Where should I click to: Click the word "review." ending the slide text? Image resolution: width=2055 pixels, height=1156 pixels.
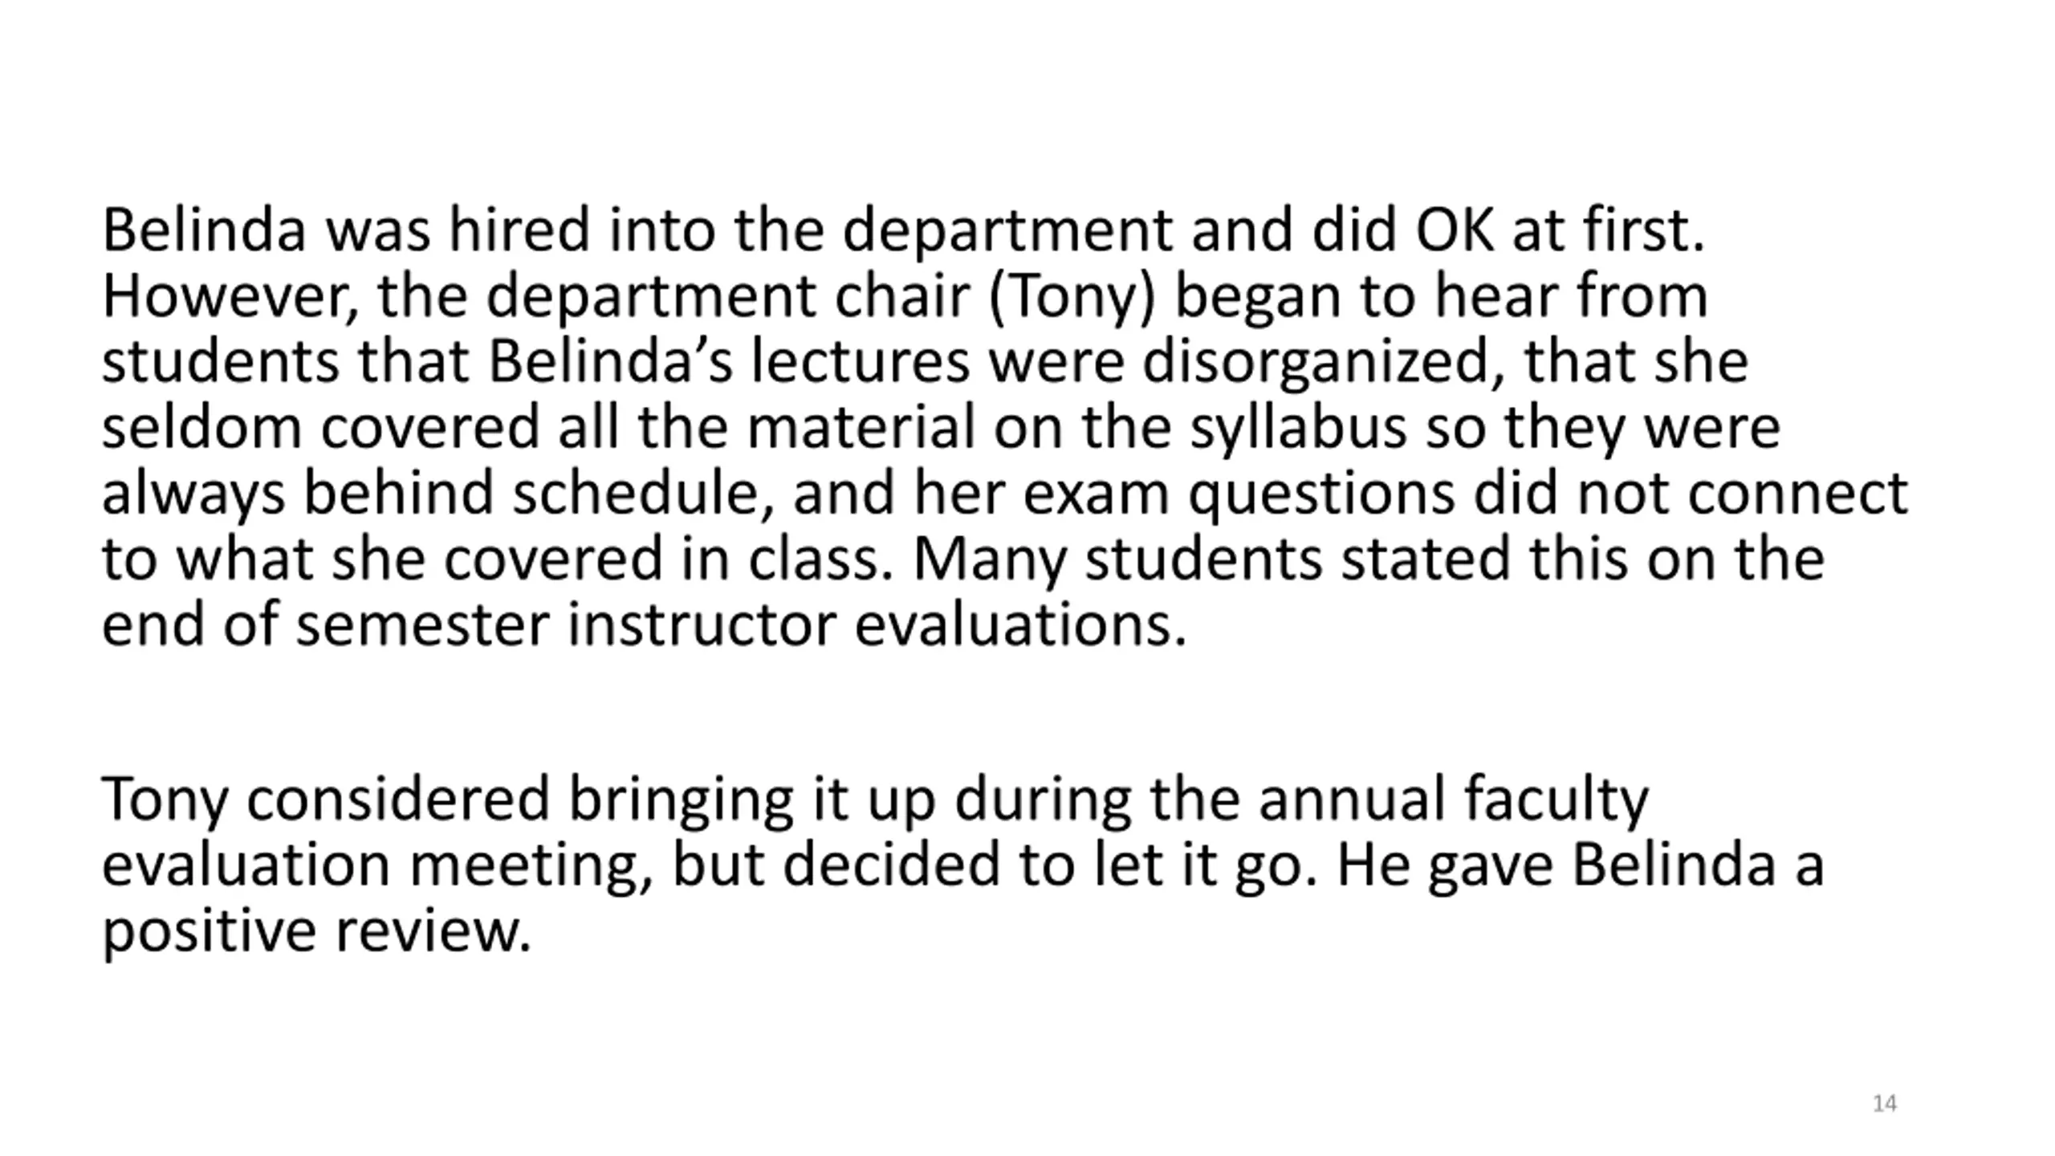point(433,932)
